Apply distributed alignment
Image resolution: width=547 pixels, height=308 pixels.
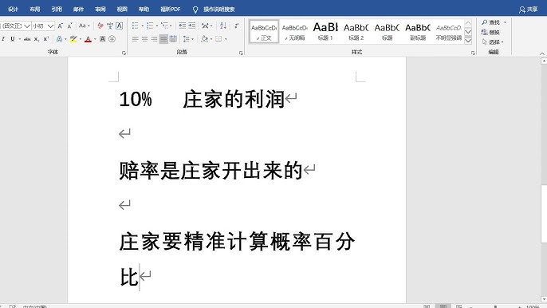tap(173, 39)
